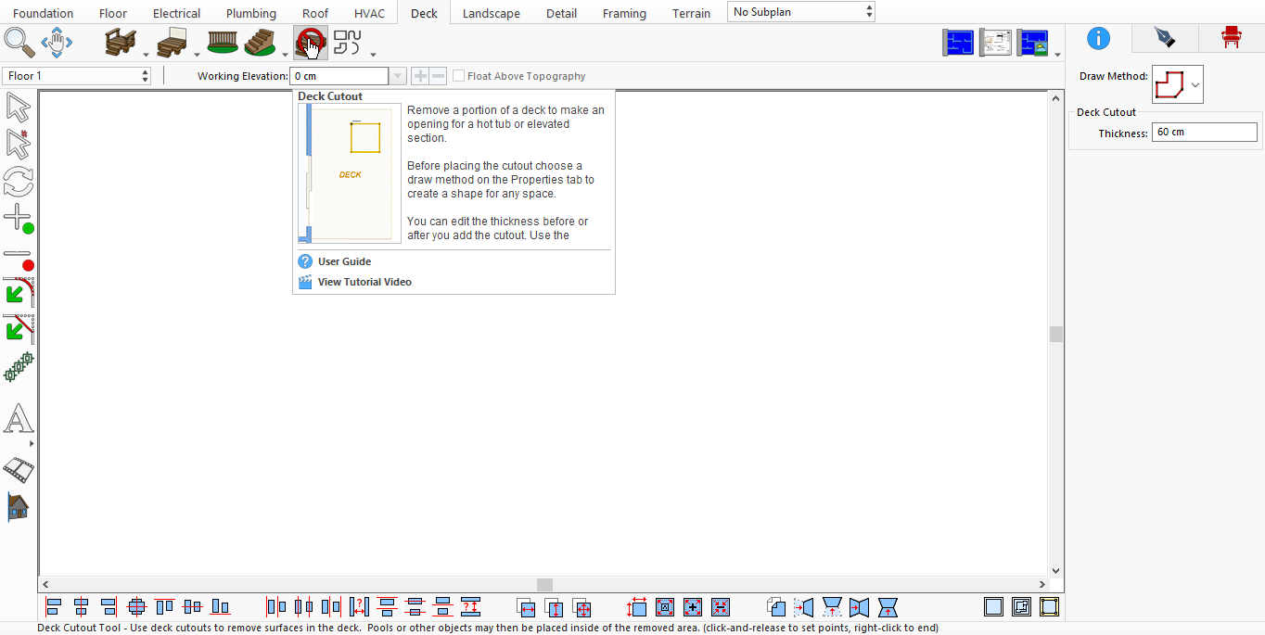The width and height of the screenshot is (1265, 635).
Task: Open the Floor 1 selector dropdown
Action: tap(76, 76)
